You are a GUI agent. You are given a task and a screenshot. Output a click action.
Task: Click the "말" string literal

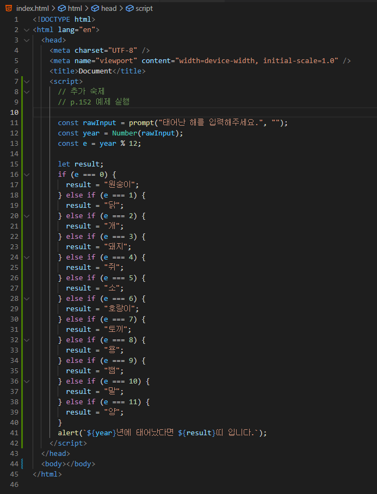(112, 392)
